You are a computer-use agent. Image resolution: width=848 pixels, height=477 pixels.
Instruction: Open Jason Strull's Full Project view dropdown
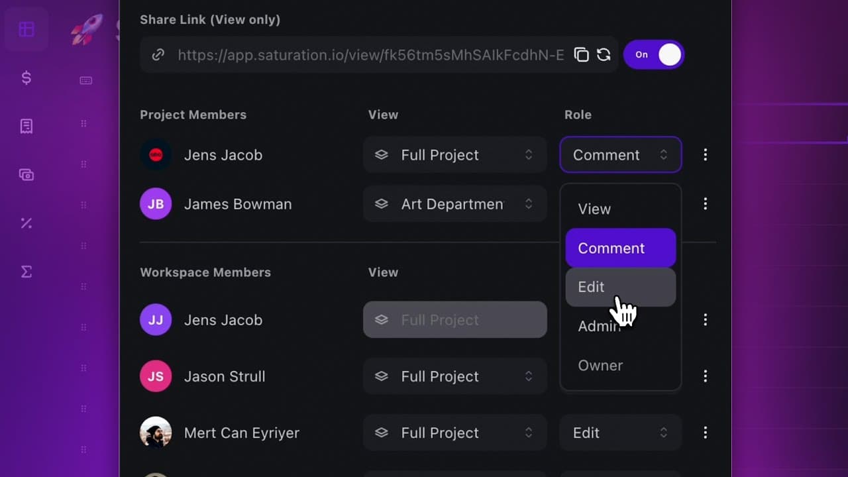pos(455,376)
